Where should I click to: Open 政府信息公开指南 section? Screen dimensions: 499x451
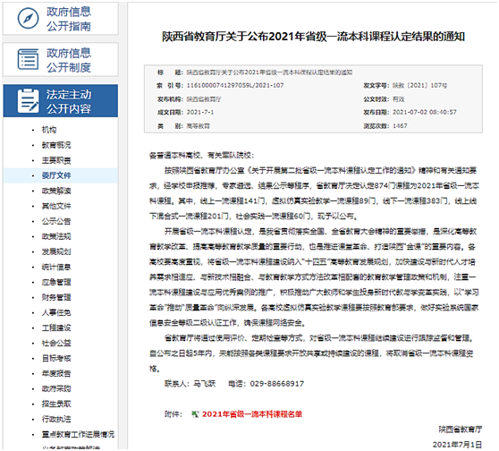61,19
